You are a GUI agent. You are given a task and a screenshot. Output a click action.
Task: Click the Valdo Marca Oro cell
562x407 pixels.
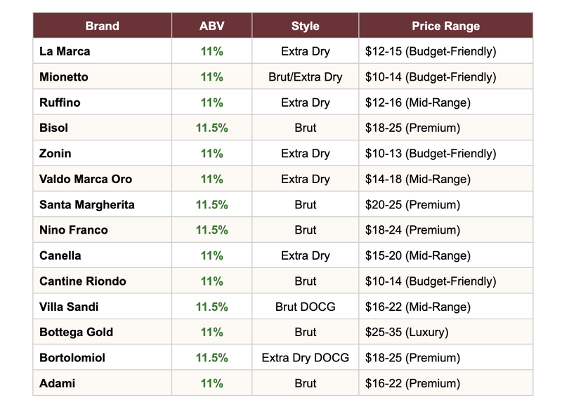[86, 179]
